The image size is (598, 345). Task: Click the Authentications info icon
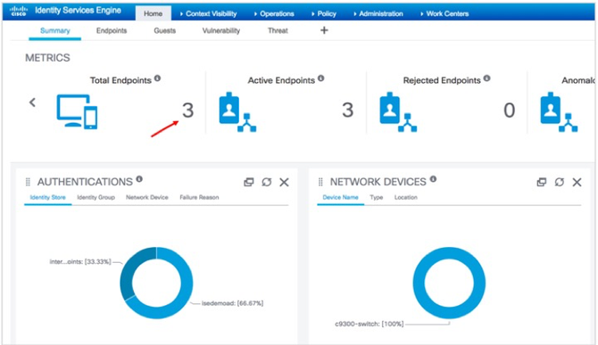tap(139, 179)
